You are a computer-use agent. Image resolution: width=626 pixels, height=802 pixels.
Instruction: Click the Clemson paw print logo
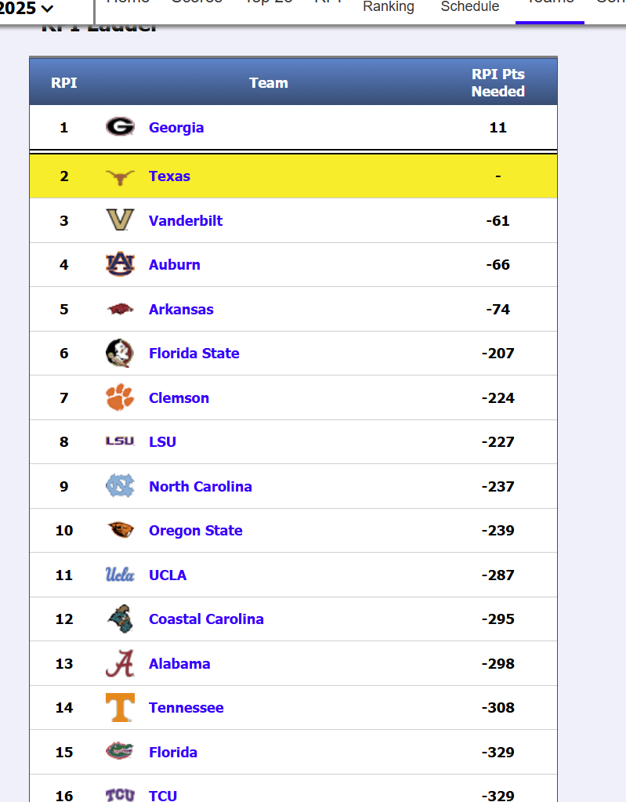point(120,397)
